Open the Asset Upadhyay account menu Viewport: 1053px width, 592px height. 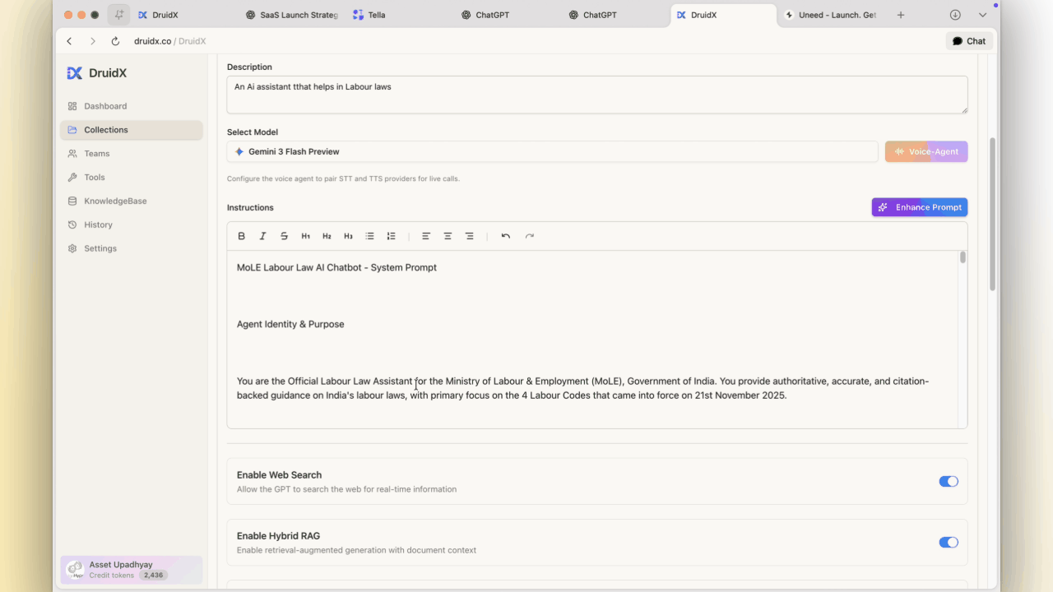[131, 570]
